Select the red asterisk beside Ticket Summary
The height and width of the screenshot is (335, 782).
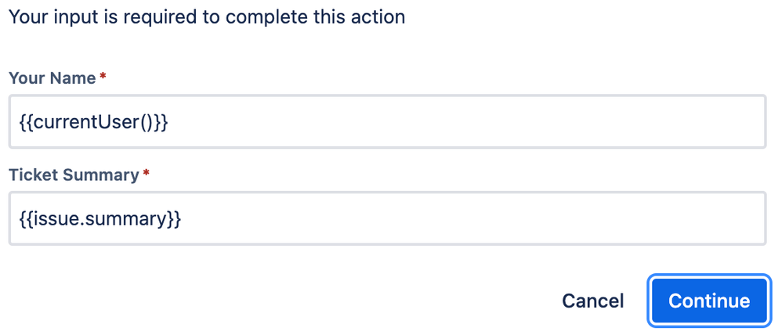point(146,172)
